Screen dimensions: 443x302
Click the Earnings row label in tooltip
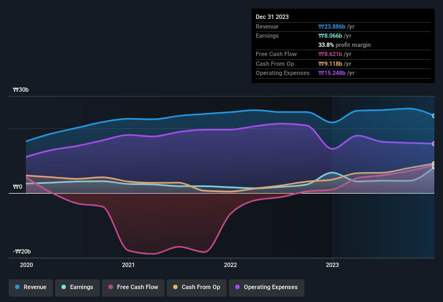coord(267,36)
